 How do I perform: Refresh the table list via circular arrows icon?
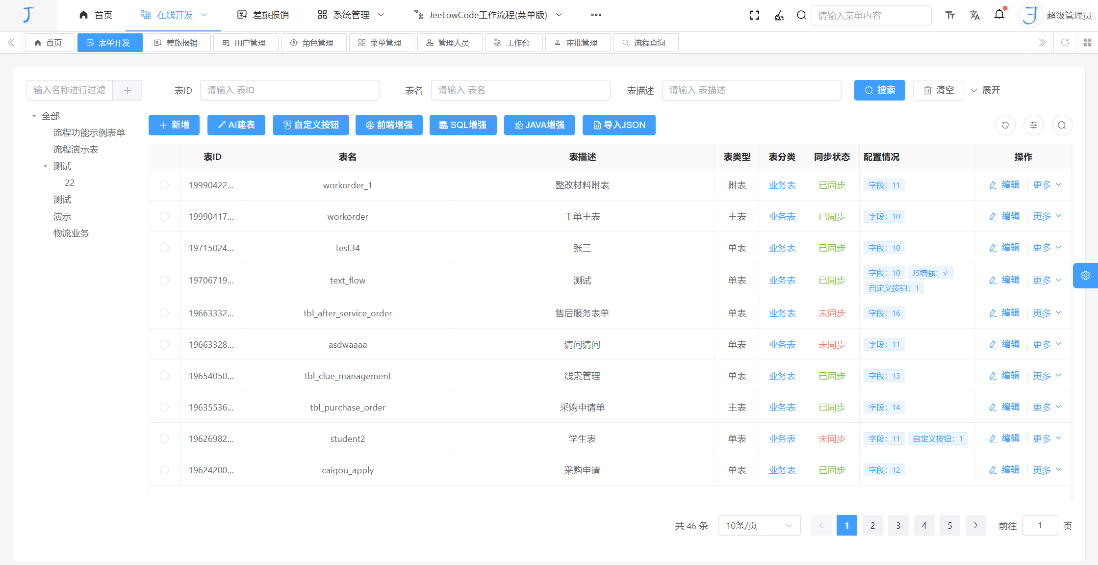tap(1005, 125)
